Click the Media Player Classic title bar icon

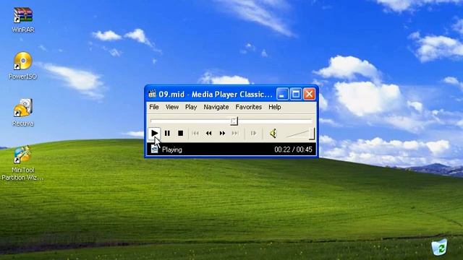pos(152,94)
